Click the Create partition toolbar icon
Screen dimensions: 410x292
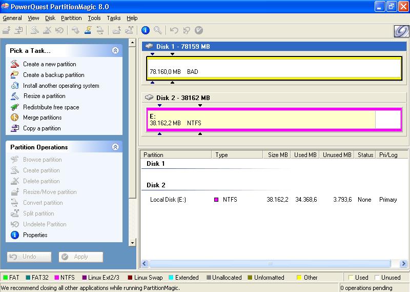[x=35, y=30]
